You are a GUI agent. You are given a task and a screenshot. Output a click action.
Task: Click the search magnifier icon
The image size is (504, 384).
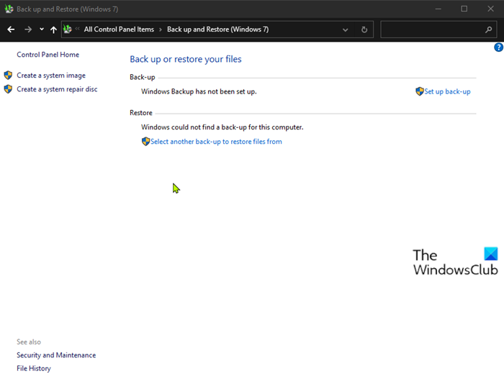point(489,30)
